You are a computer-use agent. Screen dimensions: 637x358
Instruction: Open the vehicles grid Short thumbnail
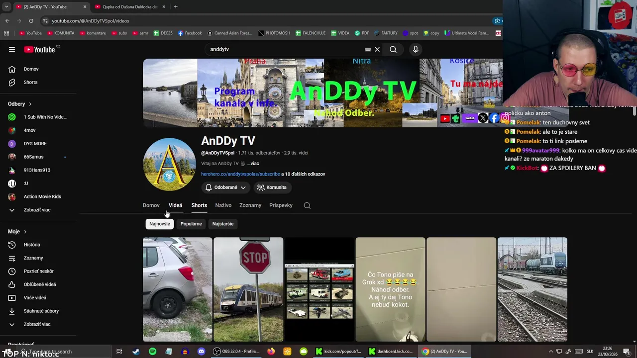(319, 289)
